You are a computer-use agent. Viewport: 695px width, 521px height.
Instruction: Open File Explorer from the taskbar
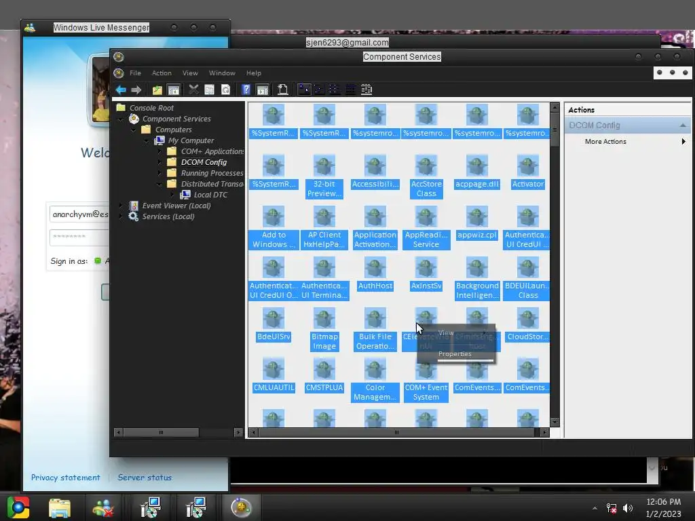[60, 507]
